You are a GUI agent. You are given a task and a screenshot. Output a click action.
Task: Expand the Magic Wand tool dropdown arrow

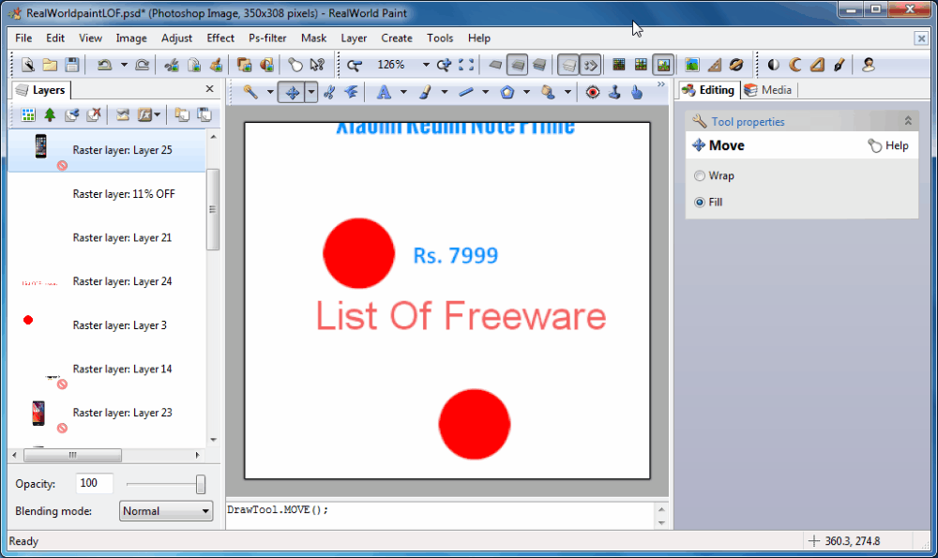pyautogui.click(x=270, y=92)
